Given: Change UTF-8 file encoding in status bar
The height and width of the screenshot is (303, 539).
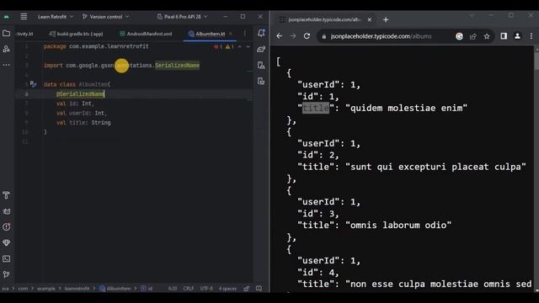Looking at the screenshot, I should click(x=206, y=289).
